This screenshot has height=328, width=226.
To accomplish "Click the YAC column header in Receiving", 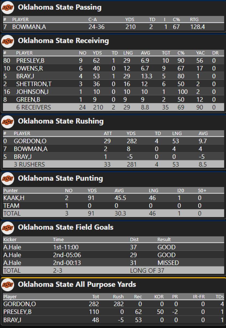I will pos(200,53).
